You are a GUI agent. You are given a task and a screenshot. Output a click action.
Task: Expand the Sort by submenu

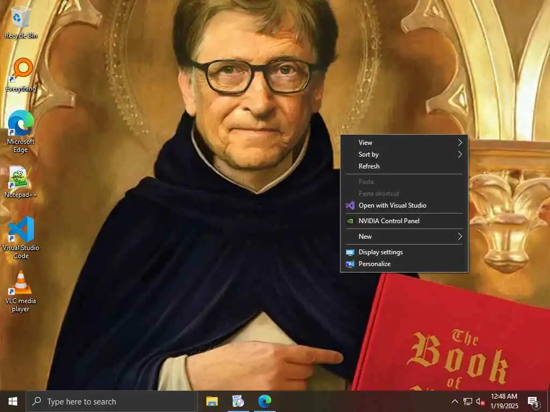point(404,154)
